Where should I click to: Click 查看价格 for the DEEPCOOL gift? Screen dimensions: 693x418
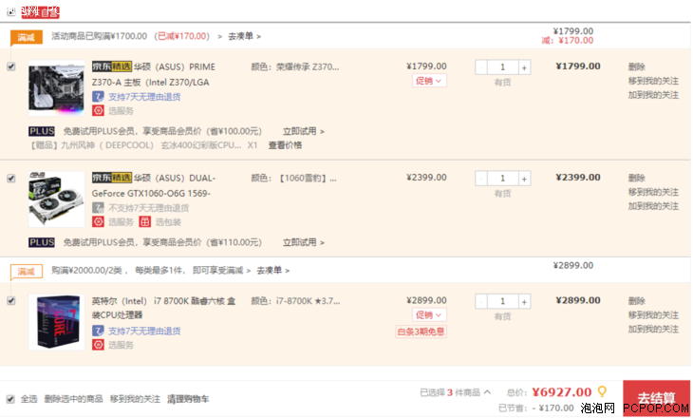pos(285,145)
